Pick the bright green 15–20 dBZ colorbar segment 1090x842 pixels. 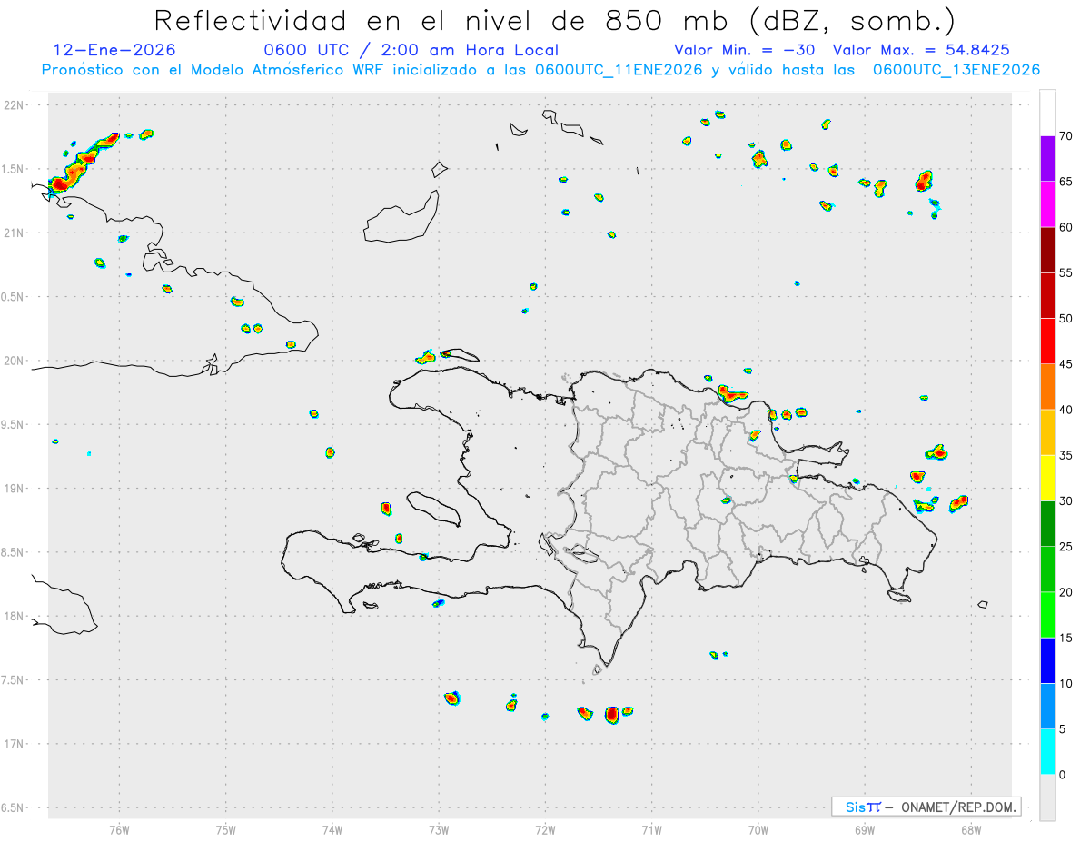1047,615
